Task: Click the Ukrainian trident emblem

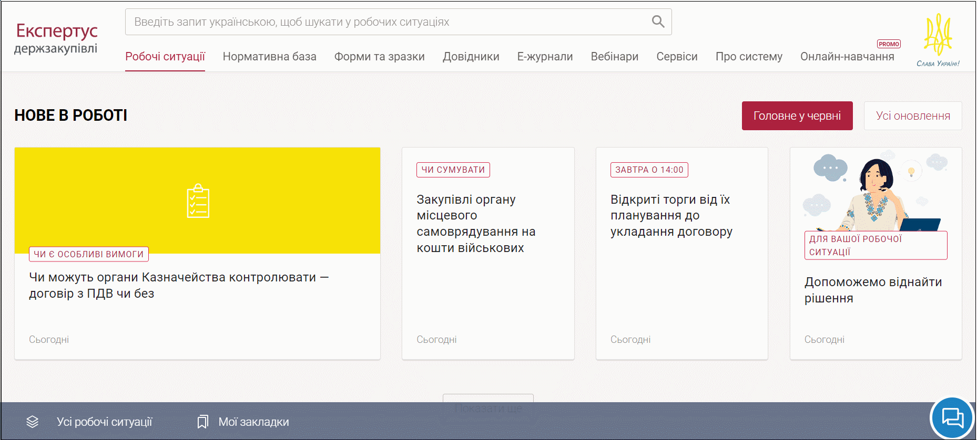Action: click(x=938, y=35)
